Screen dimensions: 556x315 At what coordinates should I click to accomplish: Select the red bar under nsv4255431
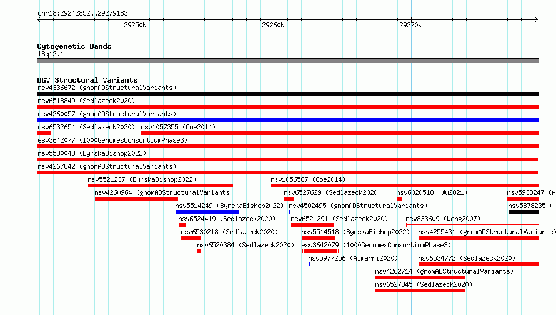click(x=479, y=238)
